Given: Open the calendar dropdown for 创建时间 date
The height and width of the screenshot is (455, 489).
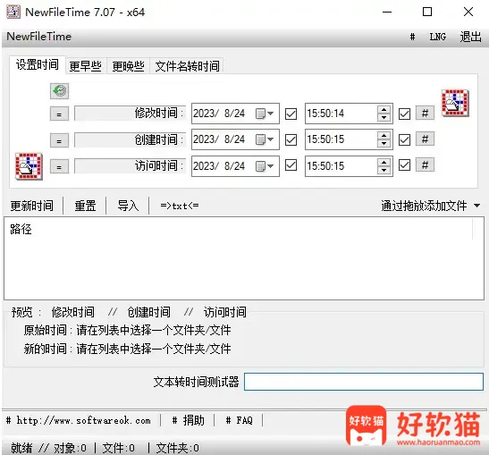Looking at the screenshot, I should [x=264, y=139].
